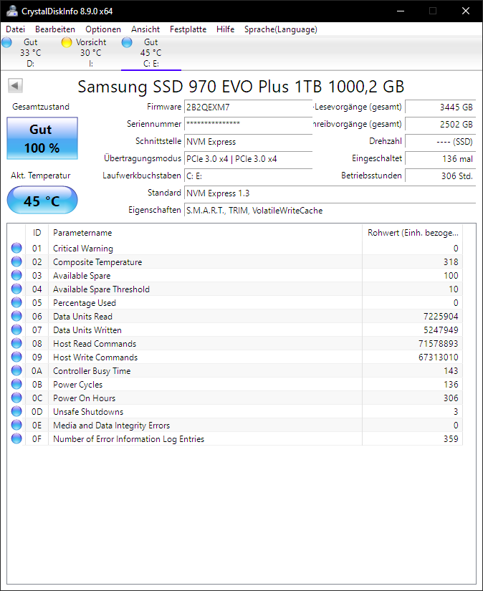The height and width of the screenshot is (591, 483).
Task: Select the yellow Vorsicht status orb for drive I:
Action: coord(67,42)
